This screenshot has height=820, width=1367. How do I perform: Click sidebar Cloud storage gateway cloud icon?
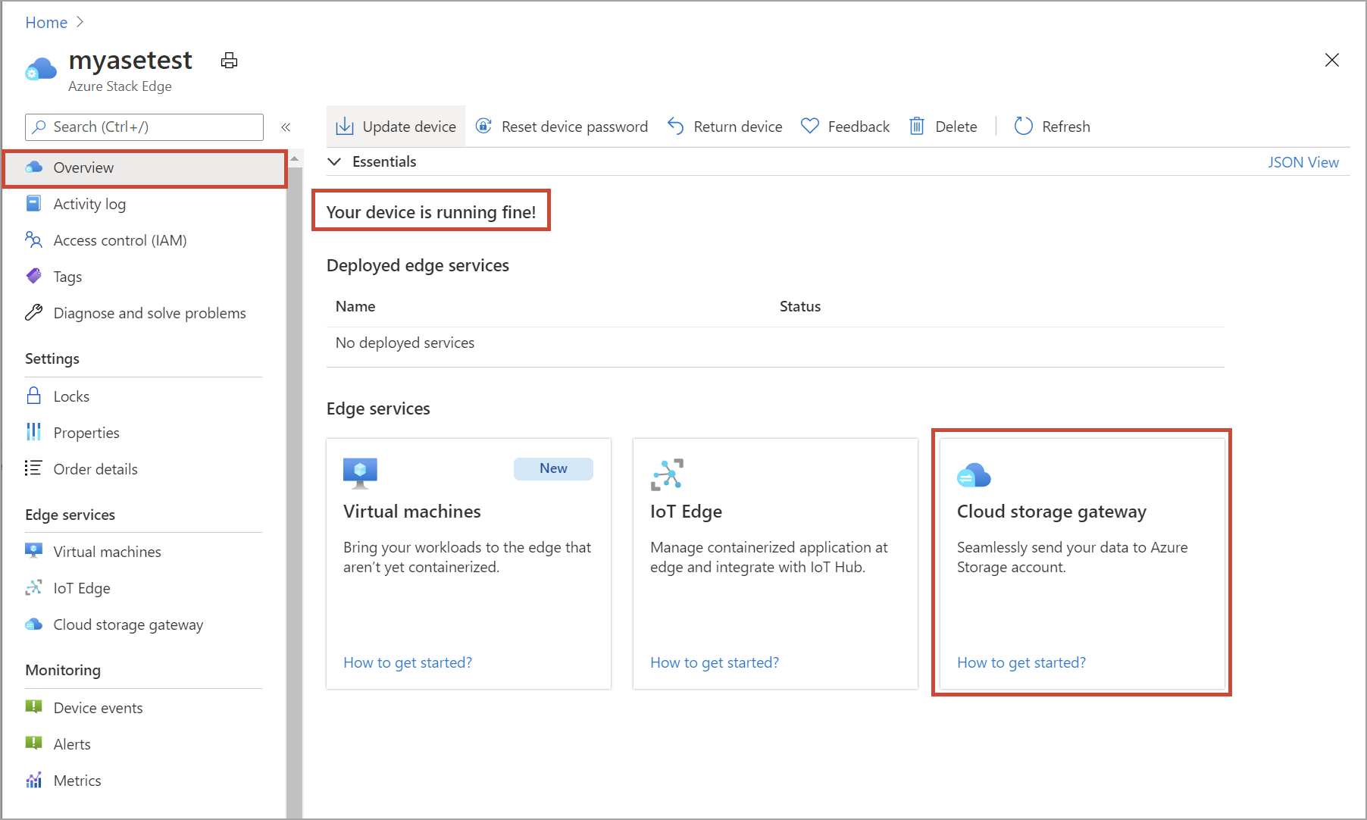click(x=33, y=624)
